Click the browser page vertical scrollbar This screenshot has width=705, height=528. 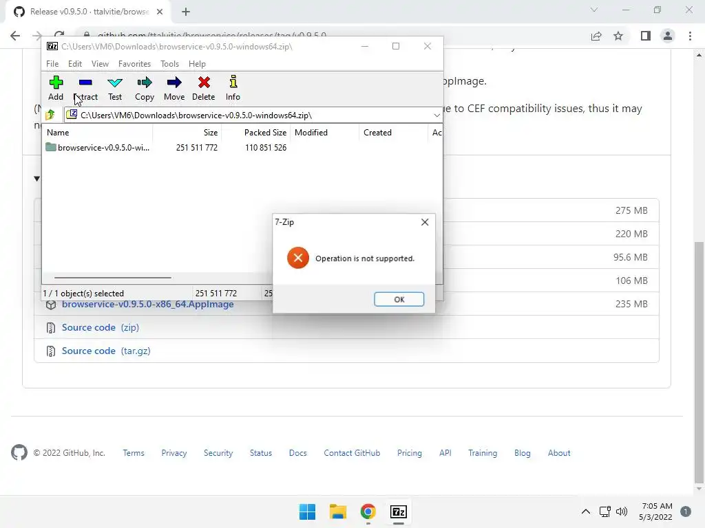(699, 362)
